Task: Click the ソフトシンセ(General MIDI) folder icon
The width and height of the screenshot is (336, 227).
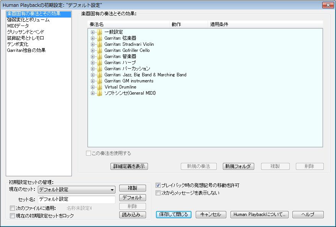Action: [99, 93]
